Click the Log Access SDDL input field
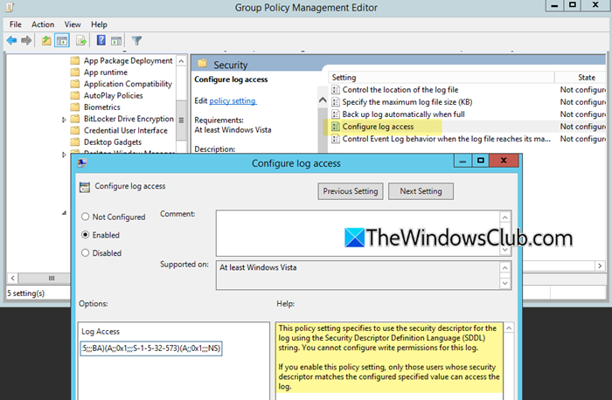 pos(151,348)
